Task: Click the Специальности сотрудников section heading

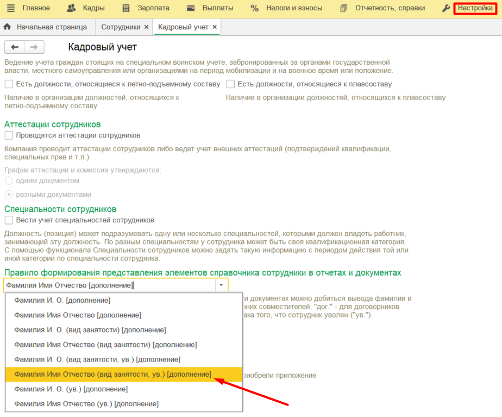Action: [x=60, y=209]
